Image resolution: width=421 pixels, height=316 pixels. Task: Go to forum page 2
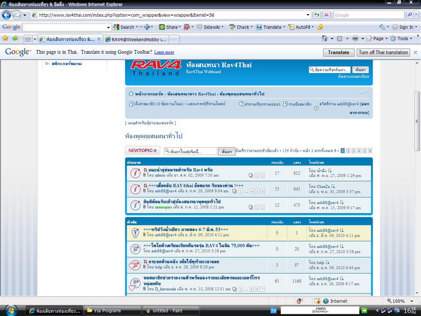348,151
